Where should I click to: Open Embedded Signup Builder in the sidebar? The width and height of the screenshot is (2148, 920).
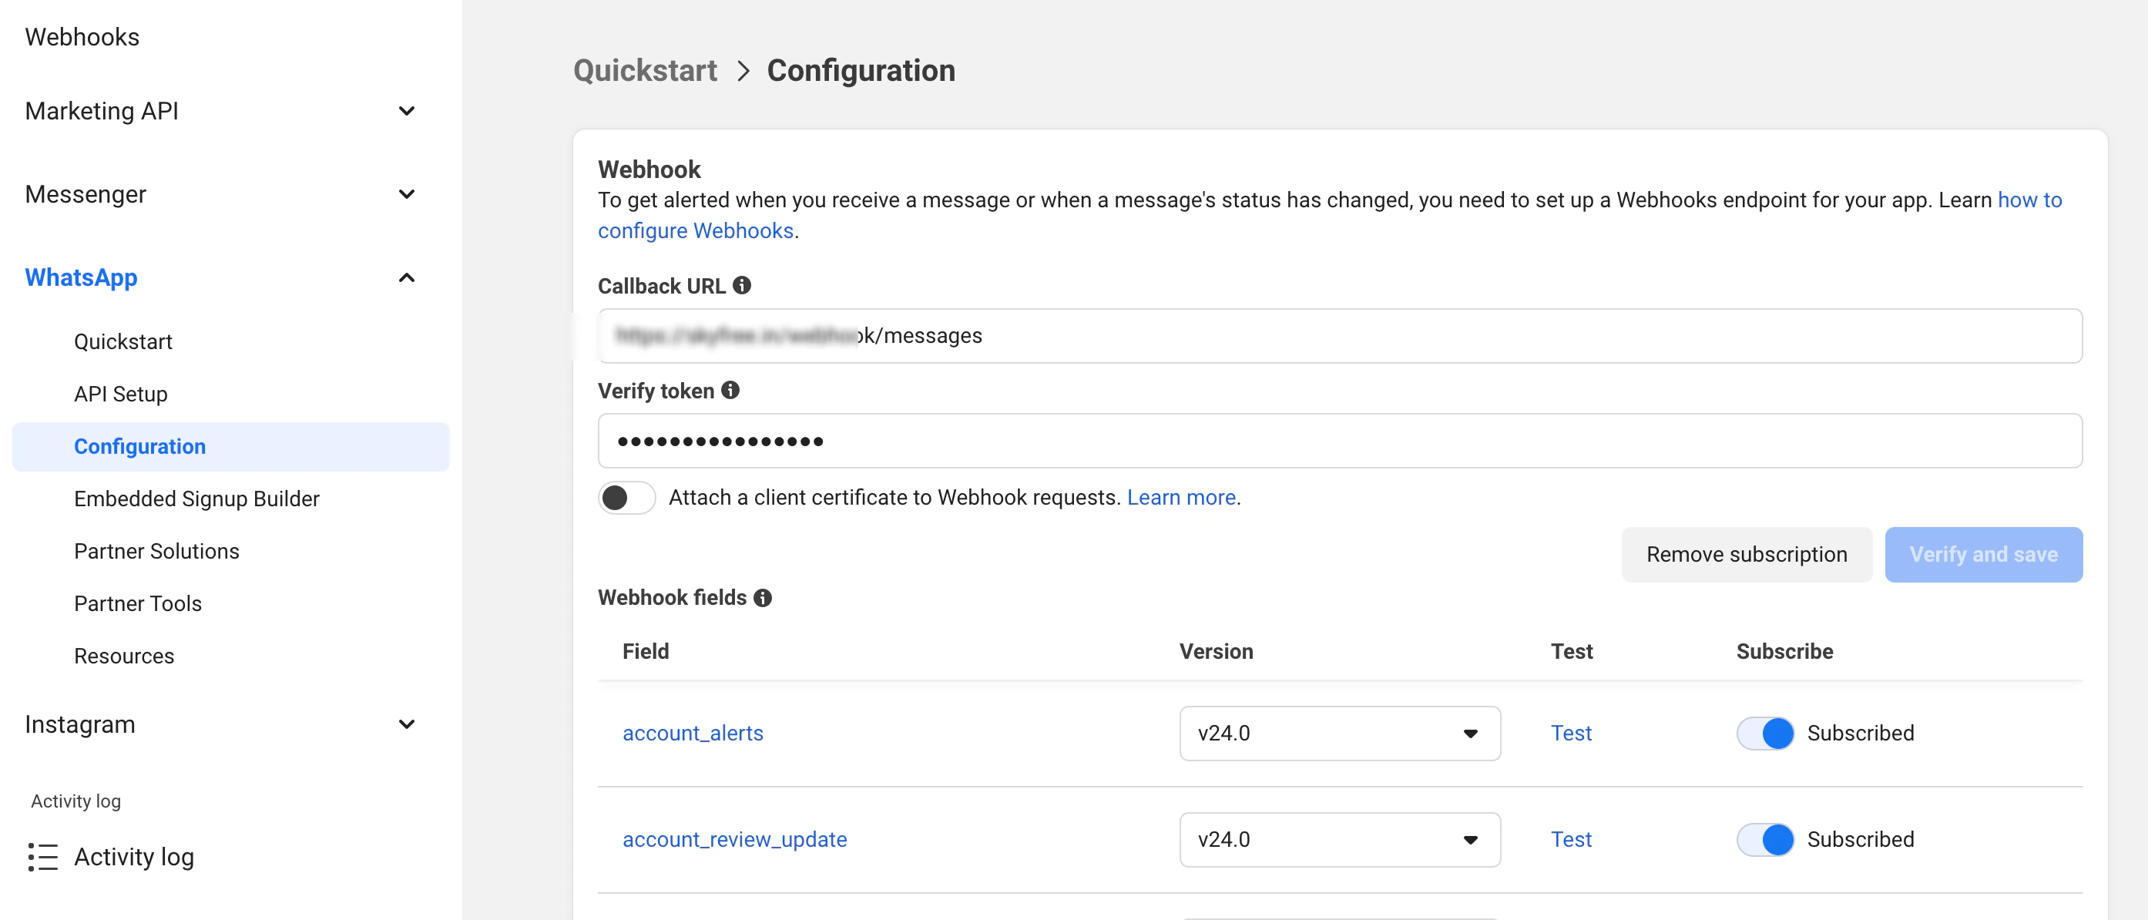(196, 499)
